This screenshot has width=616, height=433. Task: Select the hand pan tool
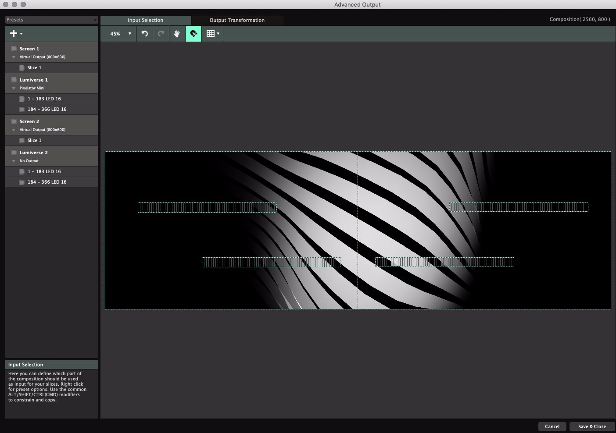pyautogui.click(x=177, y=34)
